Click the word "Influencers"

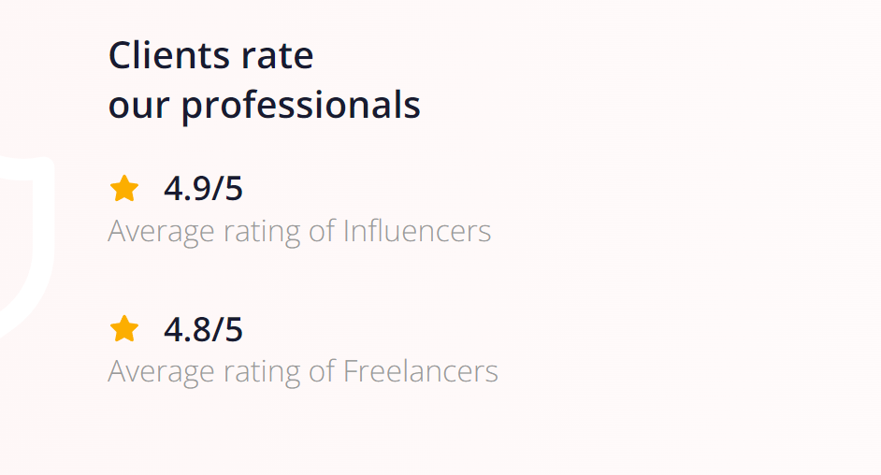[417, 230]
